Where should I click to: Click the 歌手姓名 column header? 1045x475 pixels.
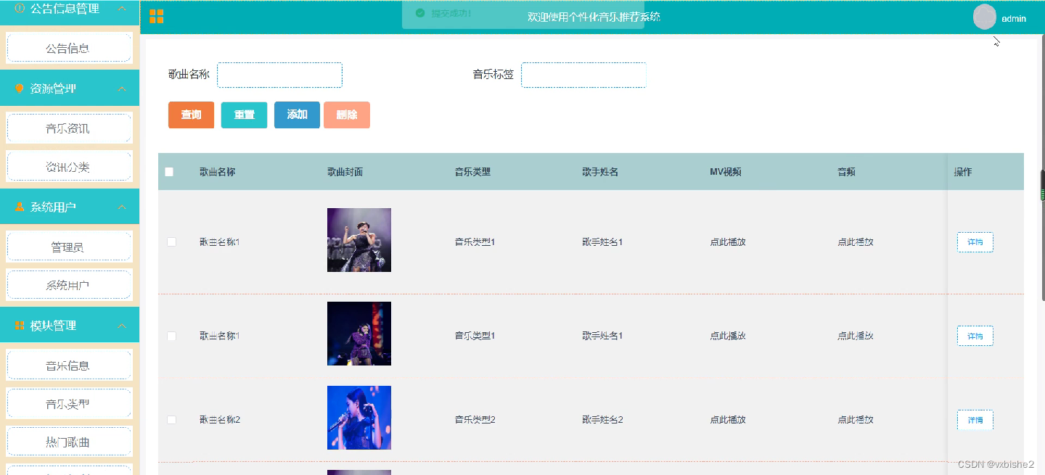[600, 172]
